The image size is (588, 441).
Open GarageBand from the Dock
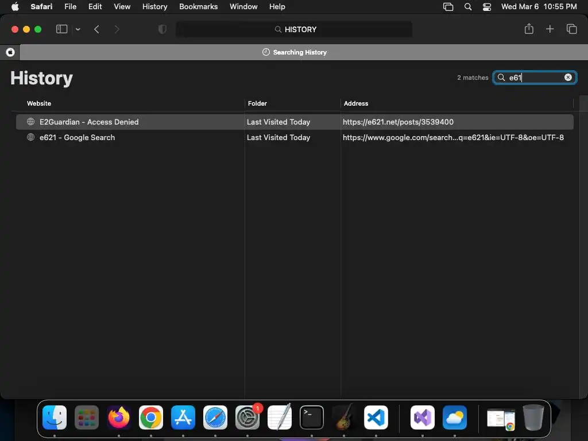pyautogui.click(x=344, y=417)
